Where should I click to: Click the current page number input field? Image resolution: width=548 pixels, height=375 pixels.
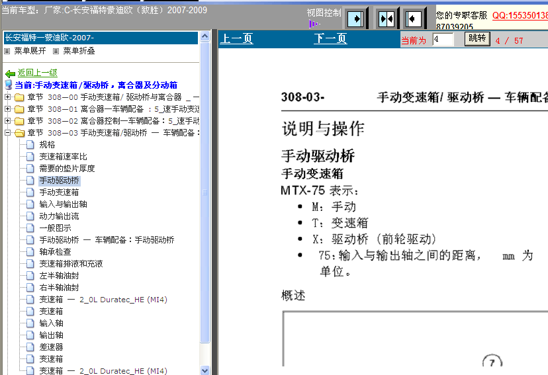pos(443,39)
